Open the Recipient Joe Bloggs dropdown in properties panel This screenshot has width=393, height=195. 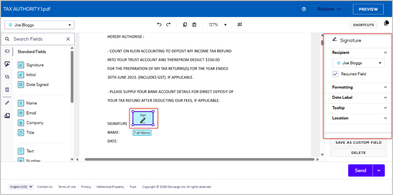point(358,63)
